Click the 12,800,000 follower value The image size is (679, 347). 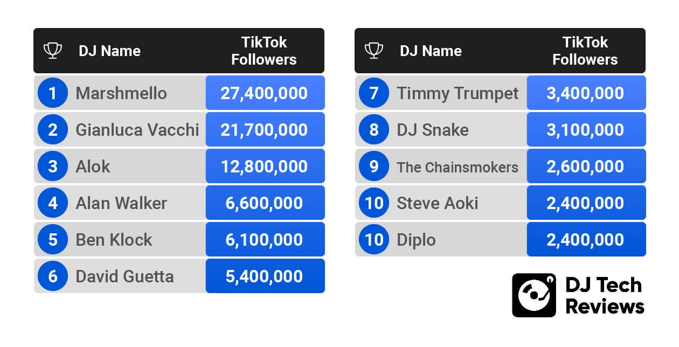tap(264, 166)
